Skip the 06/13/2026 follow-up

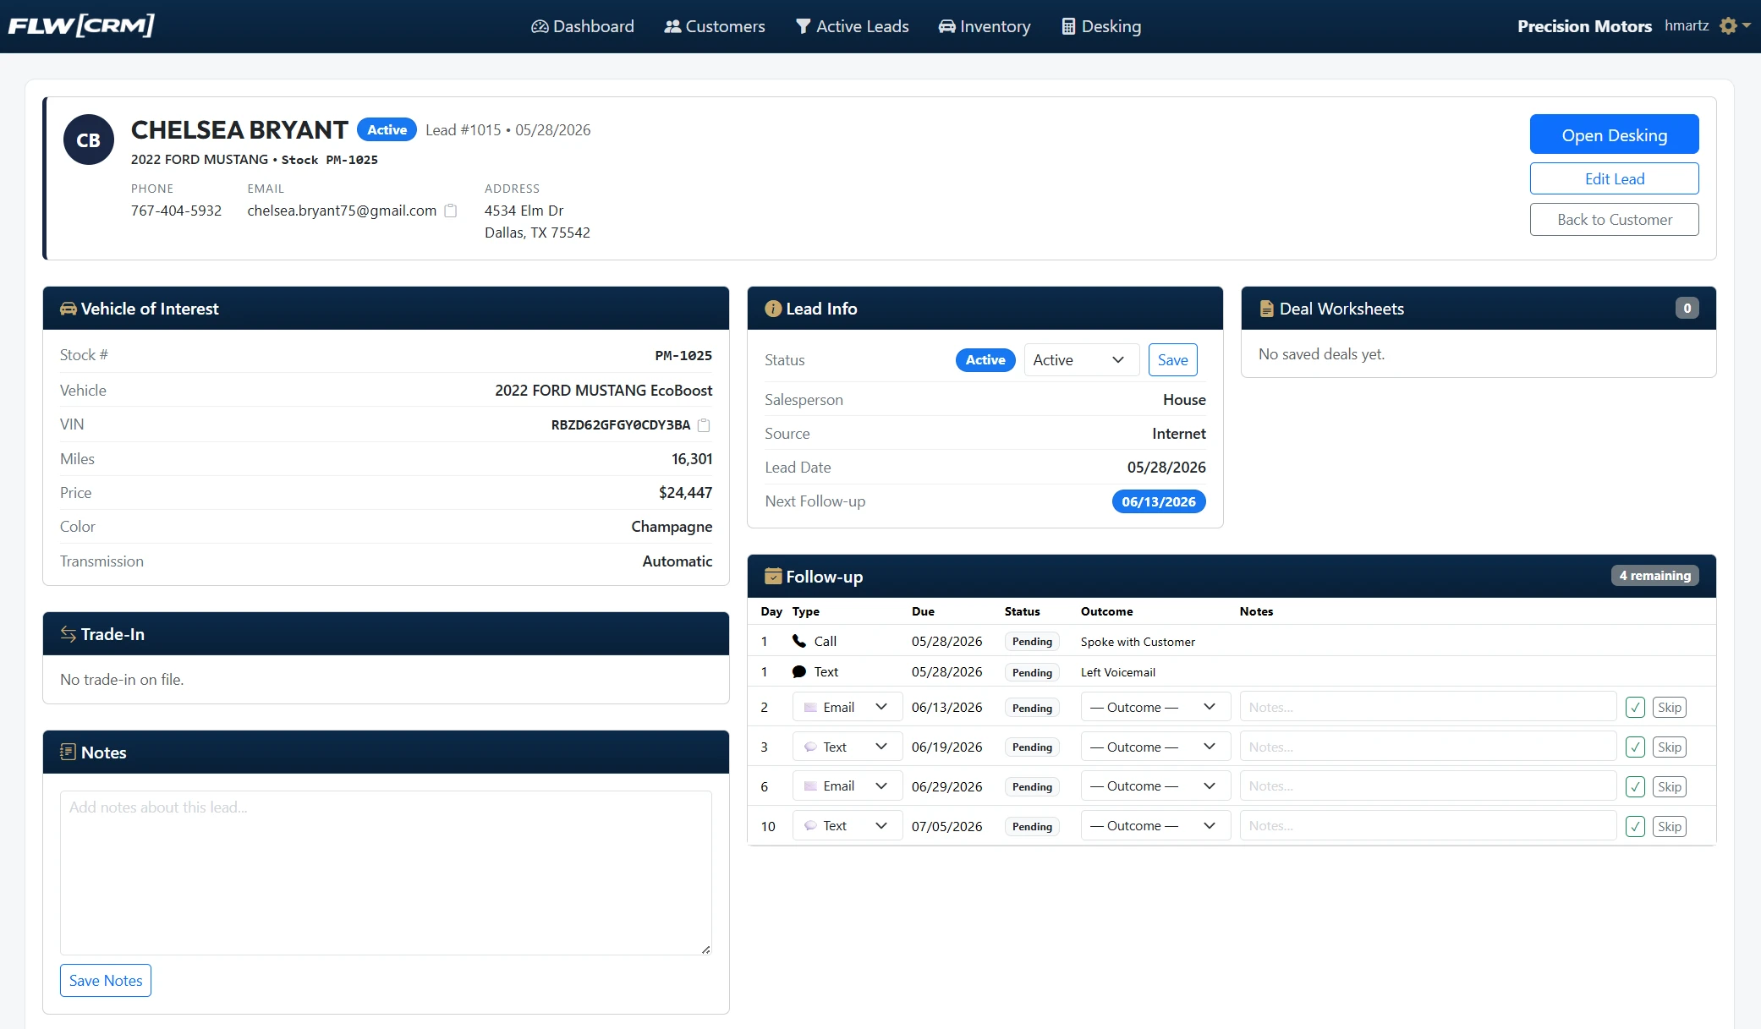pyautogui.click(x=1670, y=708)
